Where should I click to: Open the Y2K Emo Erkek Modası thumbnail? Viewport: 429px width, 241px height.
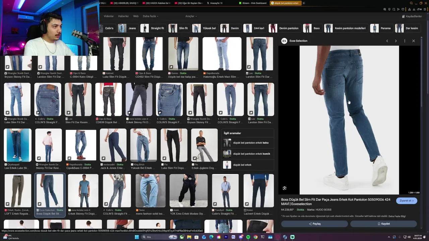188,191
